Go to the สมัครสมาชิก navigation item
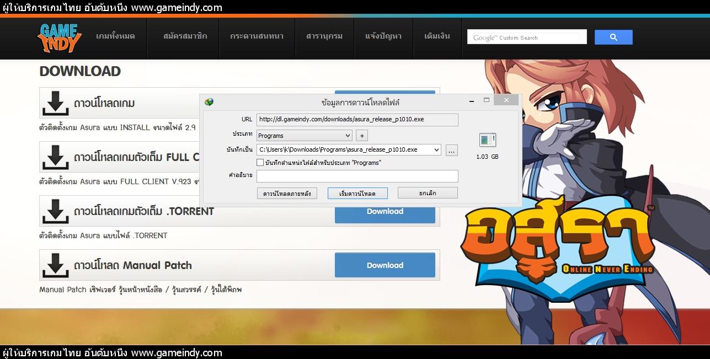This screenshot has width=710, height=359. pyautogui.click(x=185, y=36)
